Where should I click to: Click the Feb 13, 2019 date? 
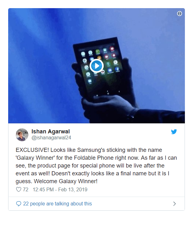pyautogui.click(x=73, y=189)
